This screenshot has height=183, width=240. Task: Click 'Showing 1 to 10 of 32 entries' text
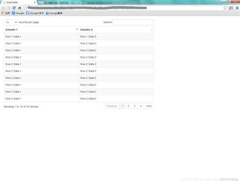pos(21,106)
